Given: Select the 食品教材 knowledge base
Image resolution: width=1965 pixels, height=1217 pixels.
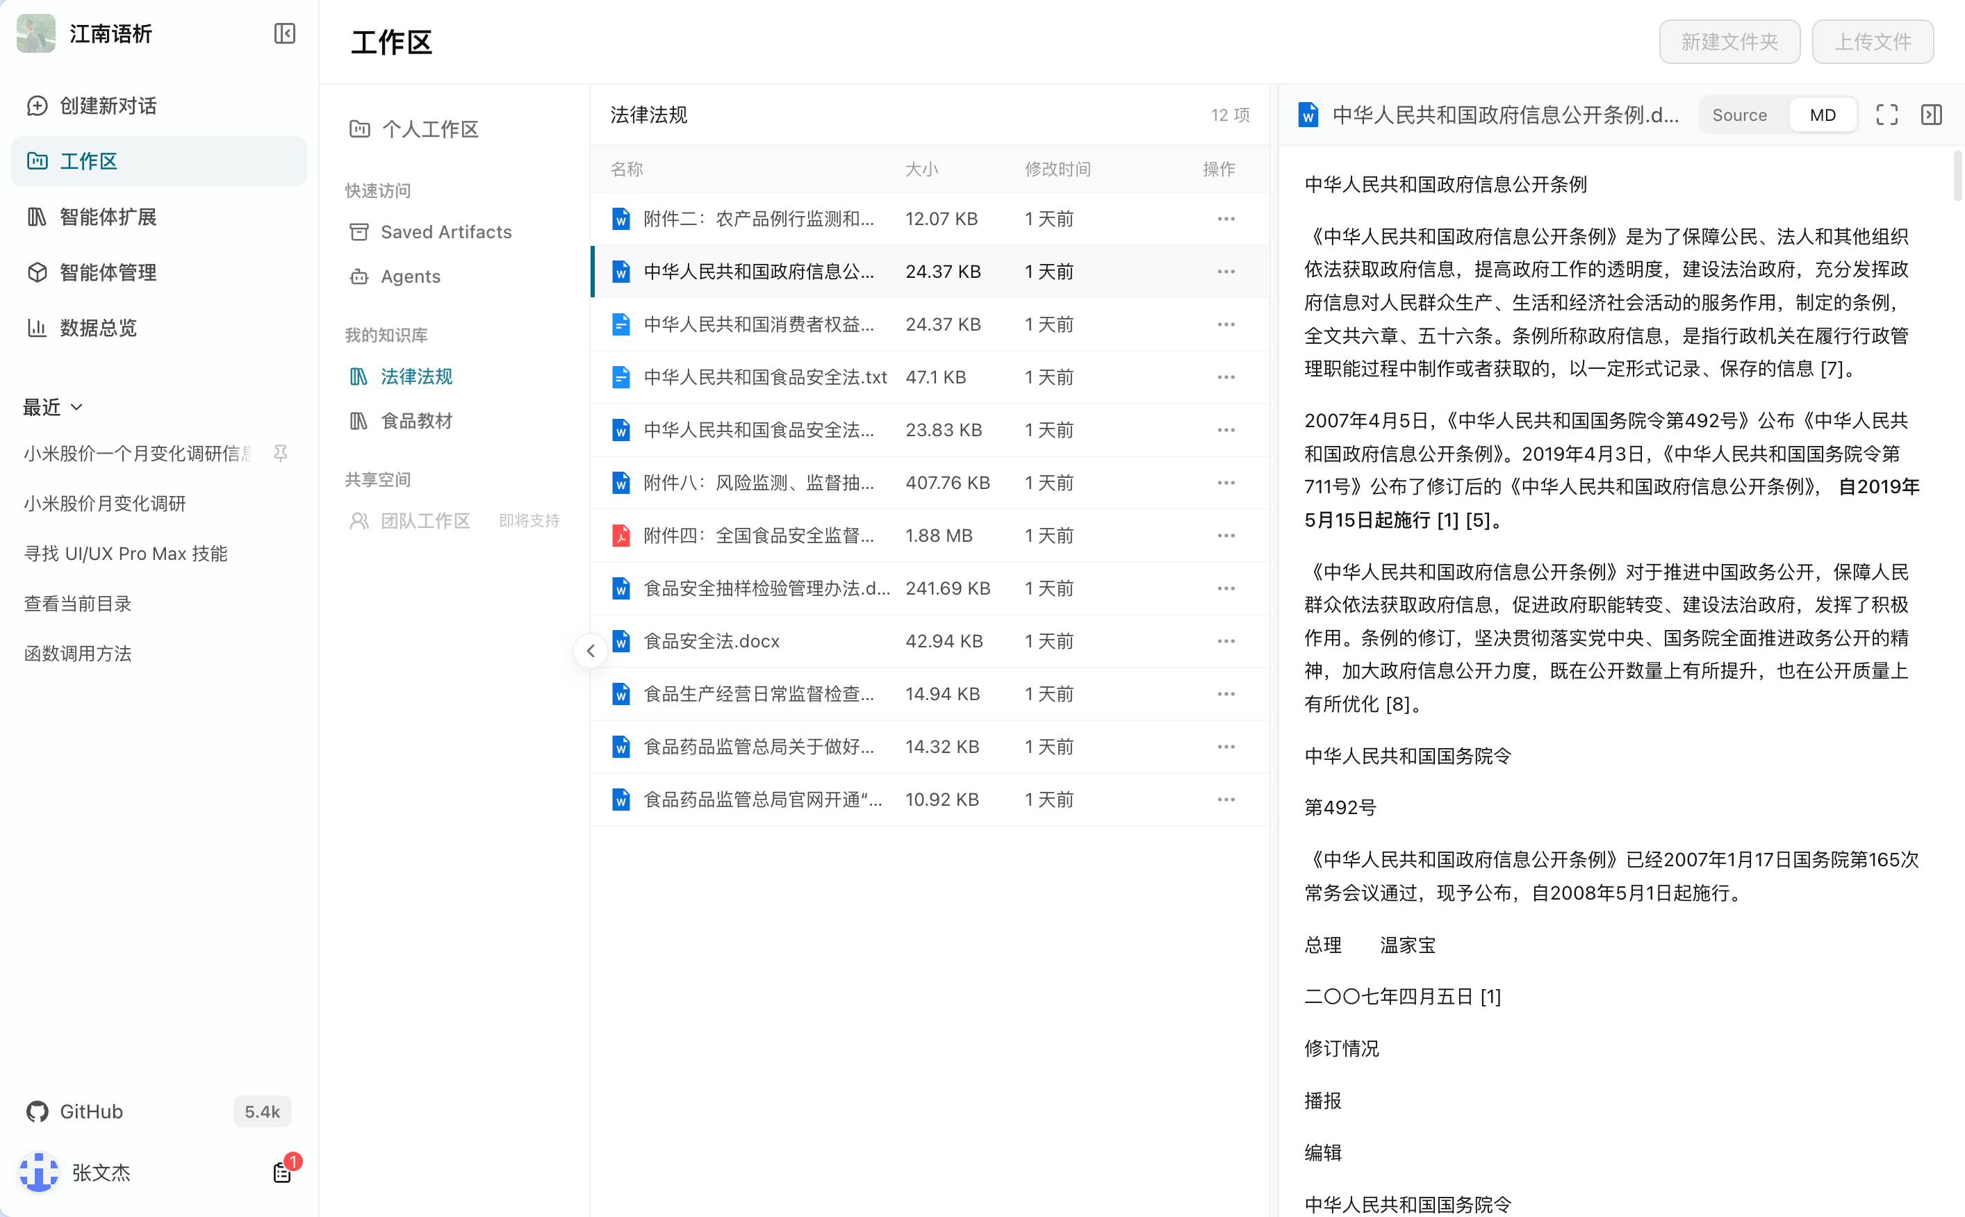Looking at the screenshot, I should 401,420.
